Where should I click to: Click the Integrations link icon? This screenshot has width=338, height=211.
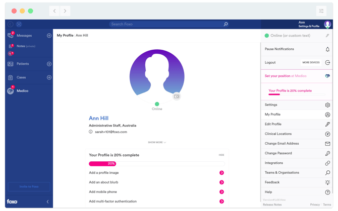327,163
